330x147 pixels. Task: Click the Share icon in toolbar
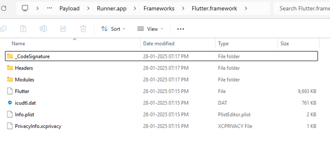[64, 29]
